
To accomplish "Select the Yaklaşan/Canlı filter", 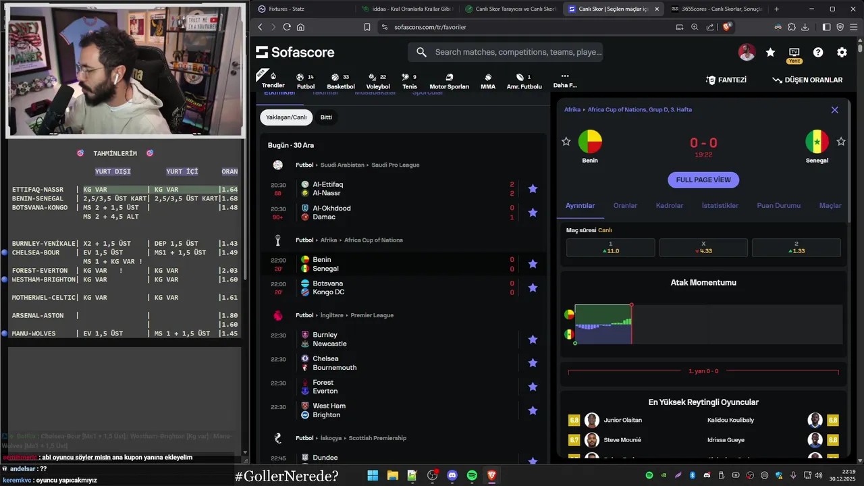I will 286,117.
